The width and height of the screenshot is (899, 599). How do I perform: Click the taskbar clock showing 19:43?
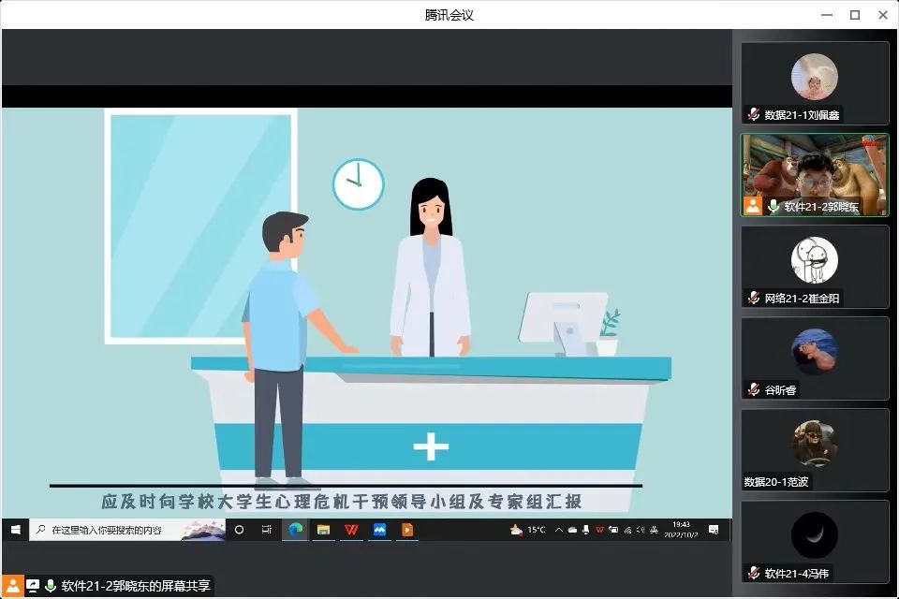(x=681, y=530)
